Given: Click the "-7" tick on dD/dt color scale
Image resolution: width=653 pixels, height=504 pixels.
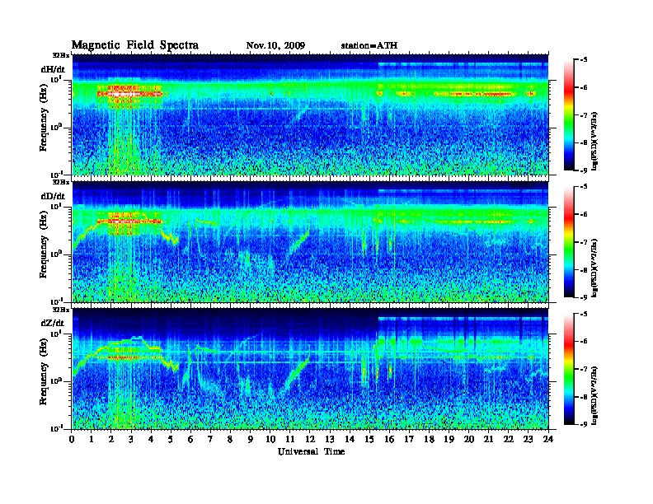Looking at the screenshot, I should (585, 242).
